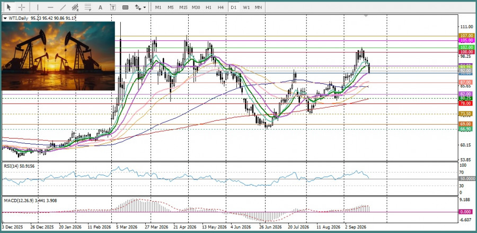Click the 111.00 price axis value
477x233 pixels.
[x=466, y=27]
